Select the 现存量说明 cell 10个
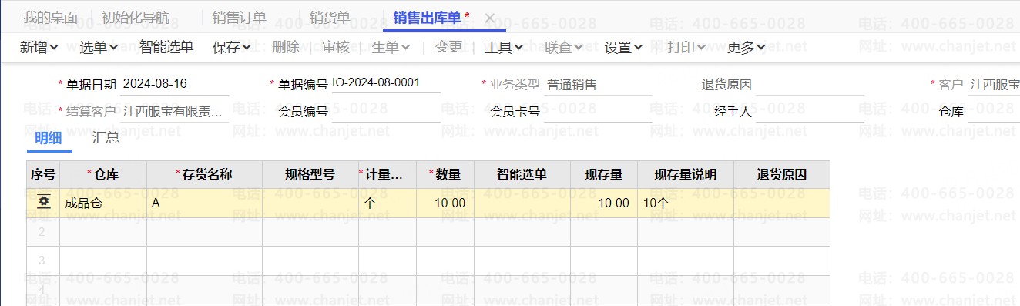1020x306 pixels. [686, 203]
